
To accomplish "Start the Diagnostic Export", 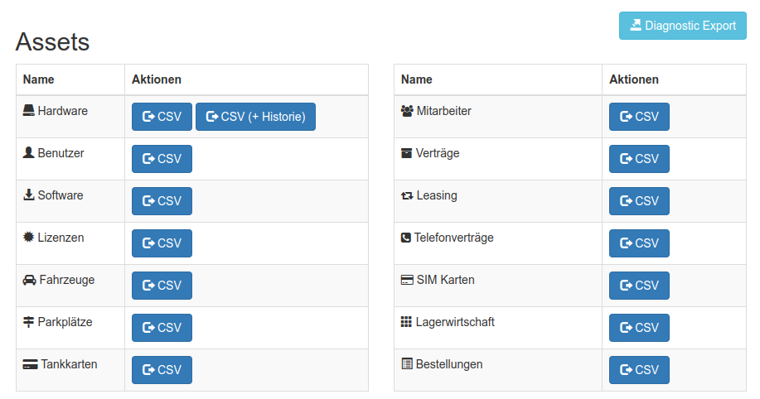I will point(683,26).
